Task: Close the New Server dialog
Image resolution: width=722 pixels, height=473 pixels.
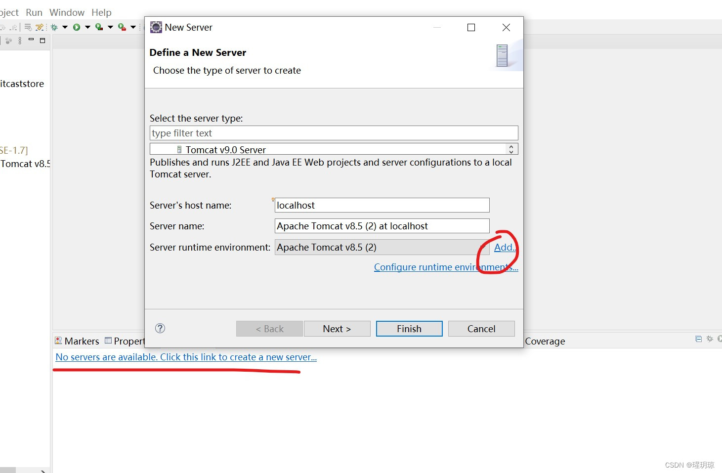Action: click(x=506, y=28)
